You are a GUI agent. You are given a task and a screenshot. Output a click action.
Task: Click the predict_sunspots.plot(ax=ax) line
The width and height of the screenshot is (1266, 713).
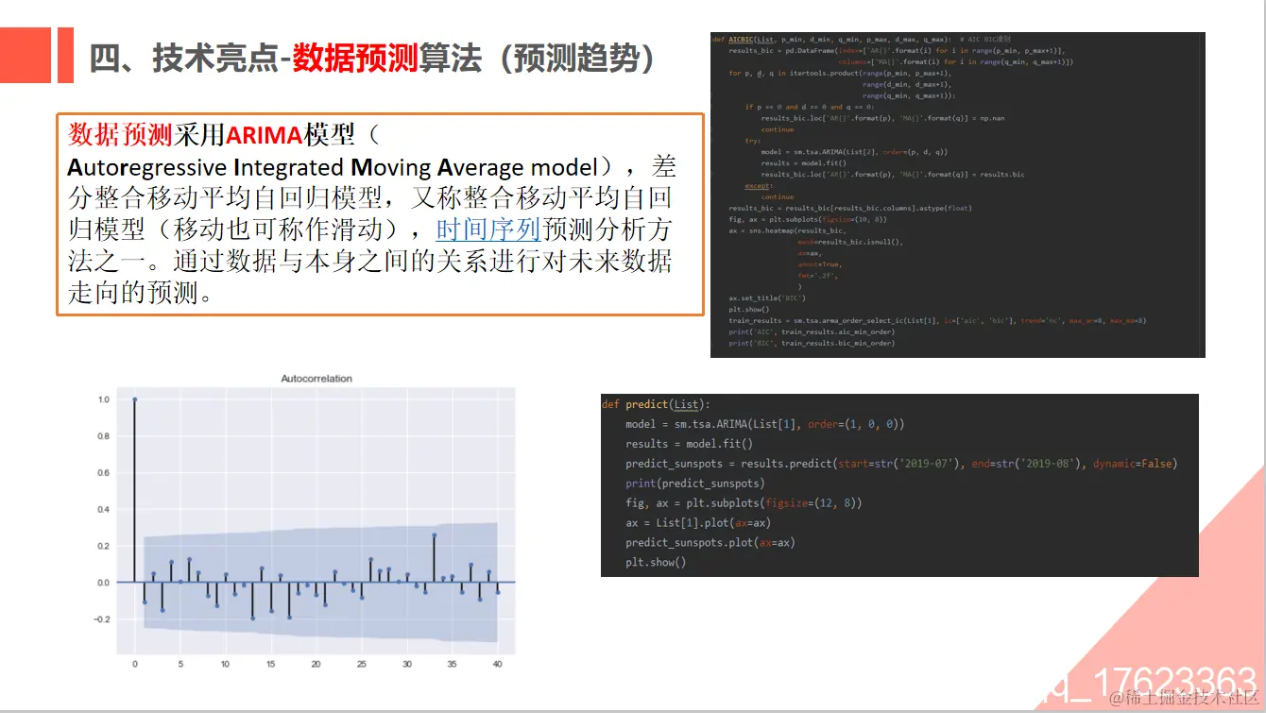point(710,543)
